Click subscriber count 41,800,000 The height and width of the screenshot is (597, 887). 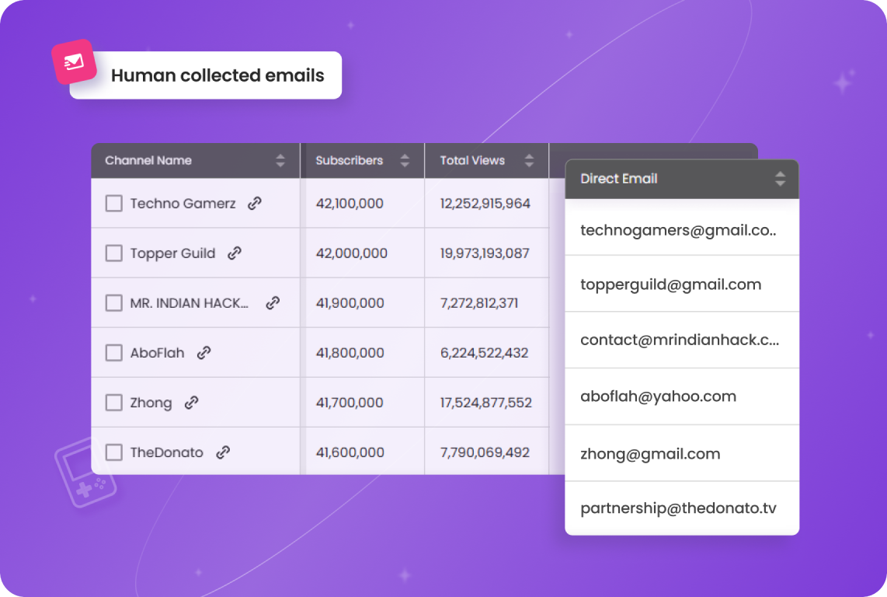click(x=350, y=353)
